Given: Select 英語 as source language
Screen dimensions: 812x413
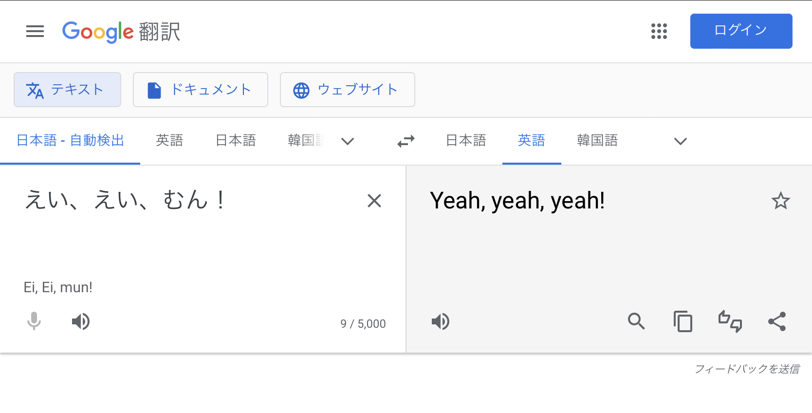Looking at the screenshot, I should pyautogui.click(x=169, y=141).
